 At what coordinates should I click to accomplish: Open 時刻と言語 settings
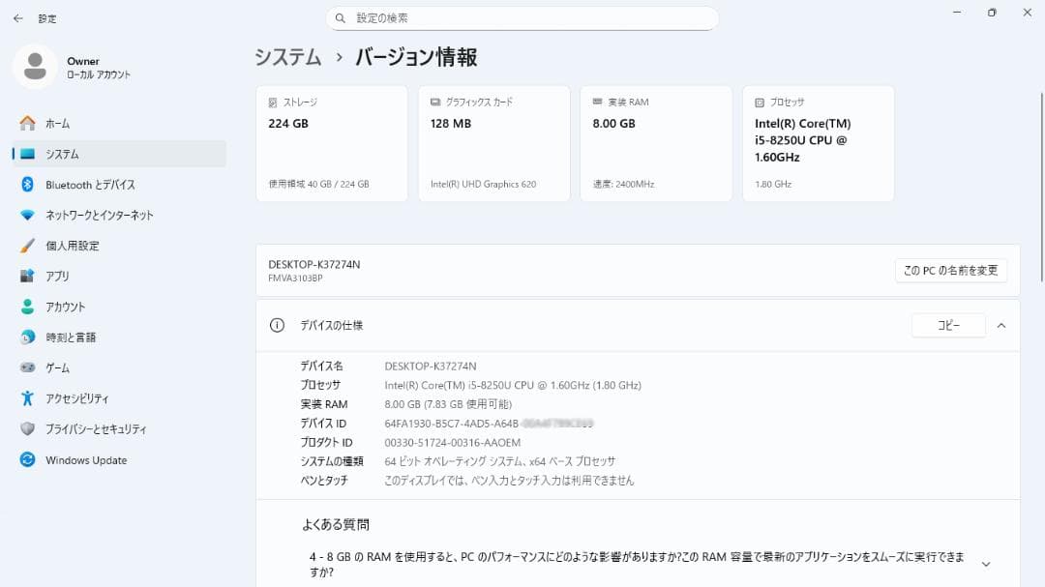(79, 337)
